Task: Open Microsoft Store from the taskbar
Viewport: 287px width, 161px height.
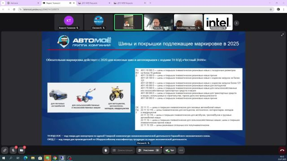Action: [40, 158]
